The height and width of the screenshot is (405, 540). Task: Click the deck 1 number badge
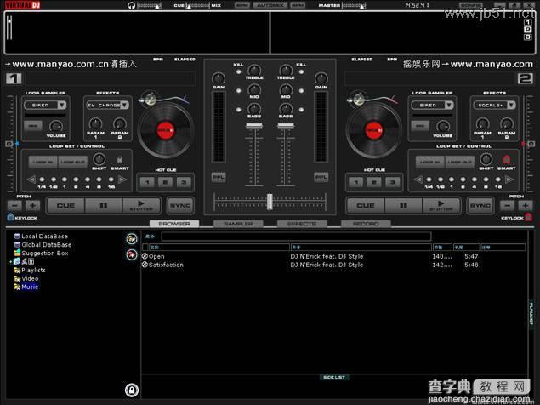point(14,78)
